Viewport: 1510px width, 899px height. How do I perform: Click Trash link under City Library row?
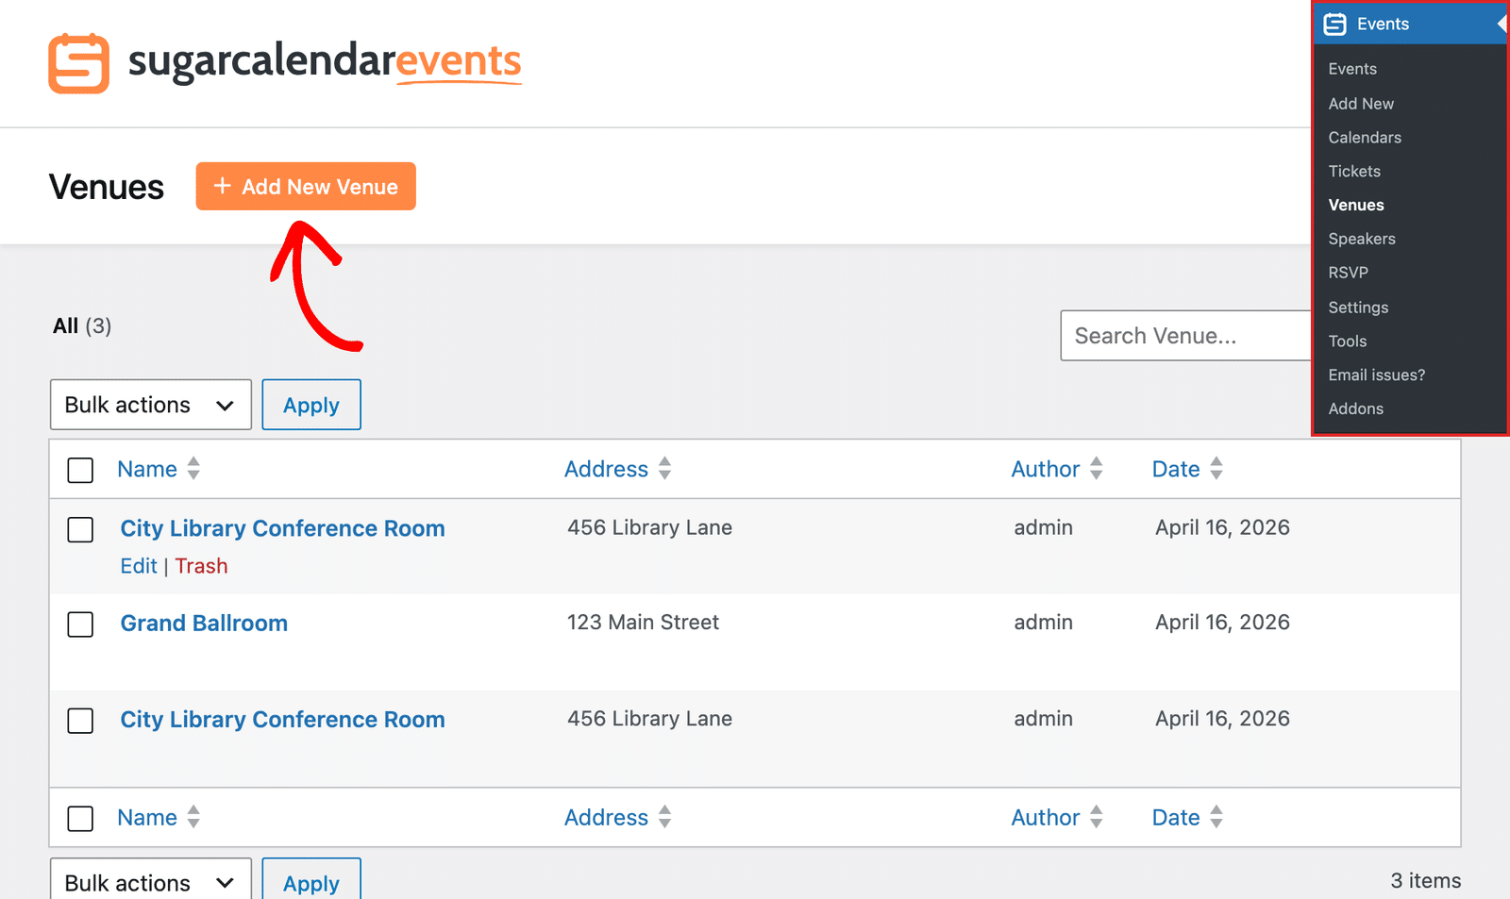pyautogui.click(x=201, y=566)
